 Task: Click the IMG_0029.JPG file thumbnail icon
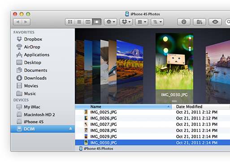(86, 136)
